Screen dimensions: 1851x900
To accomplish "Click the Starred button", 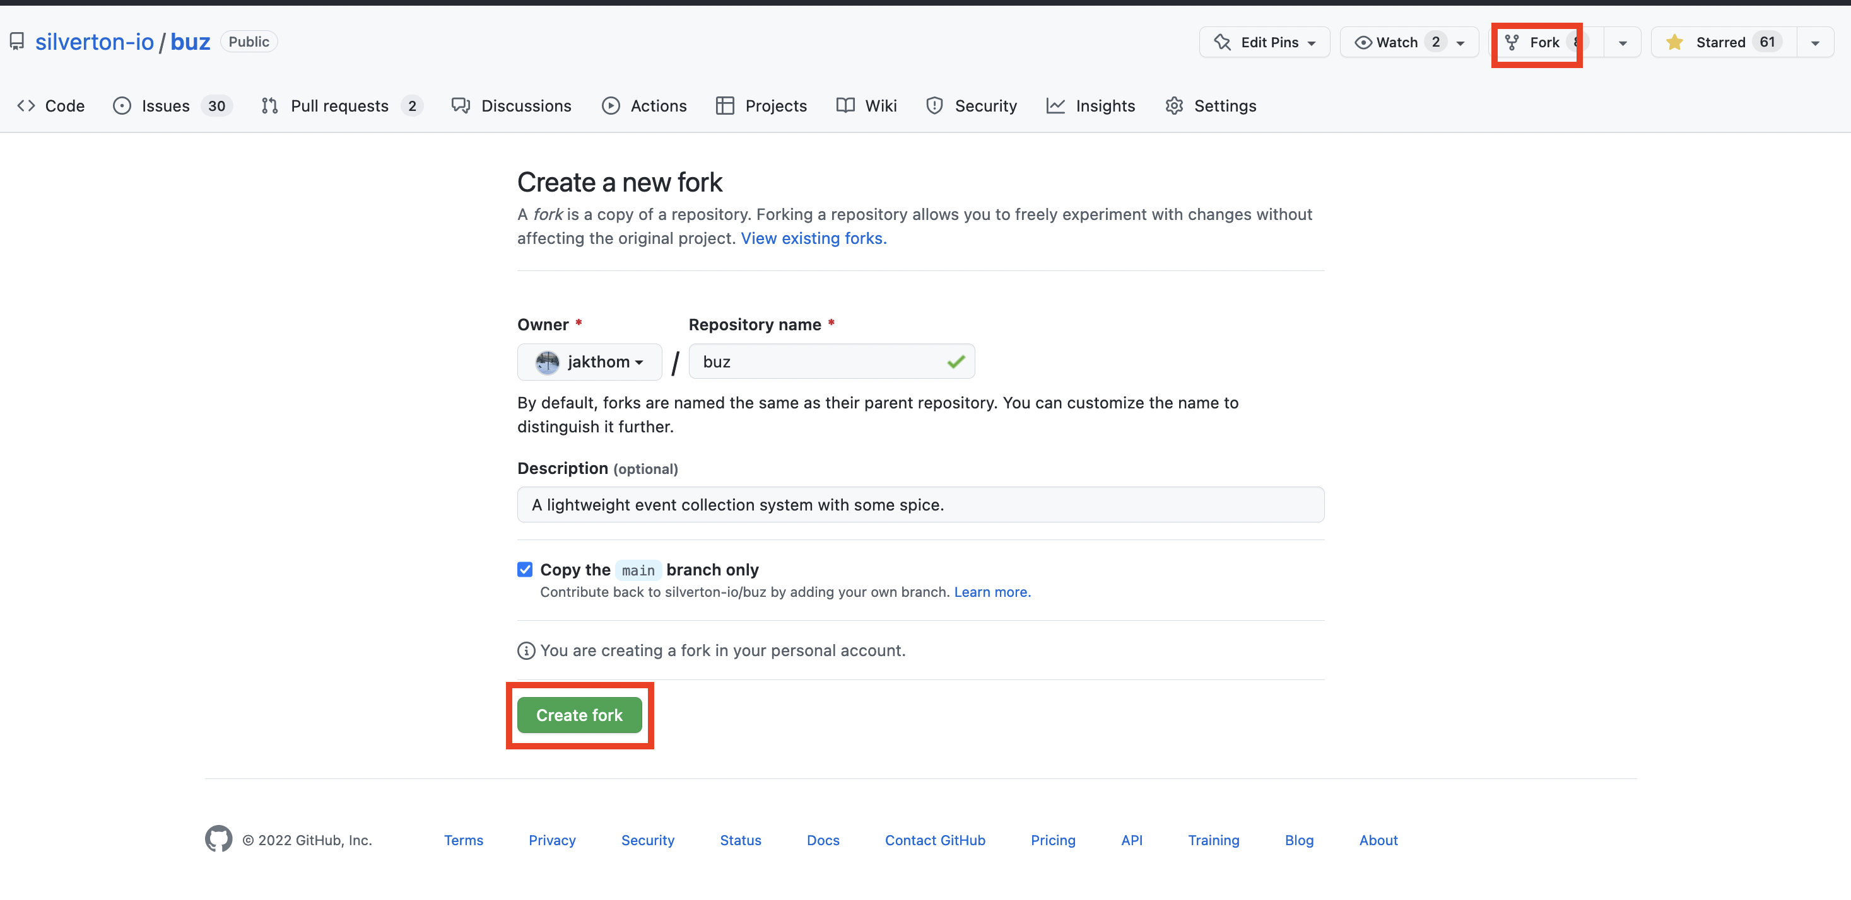I will pos(1724,42).
